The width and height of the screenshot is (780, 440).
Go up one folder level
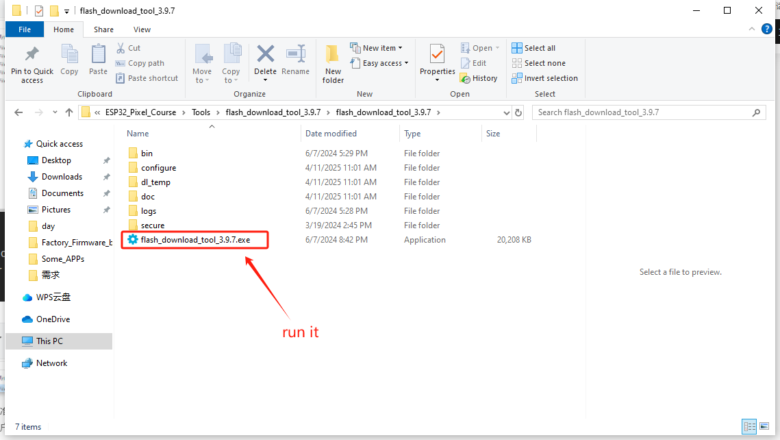[x=69, y=112]
